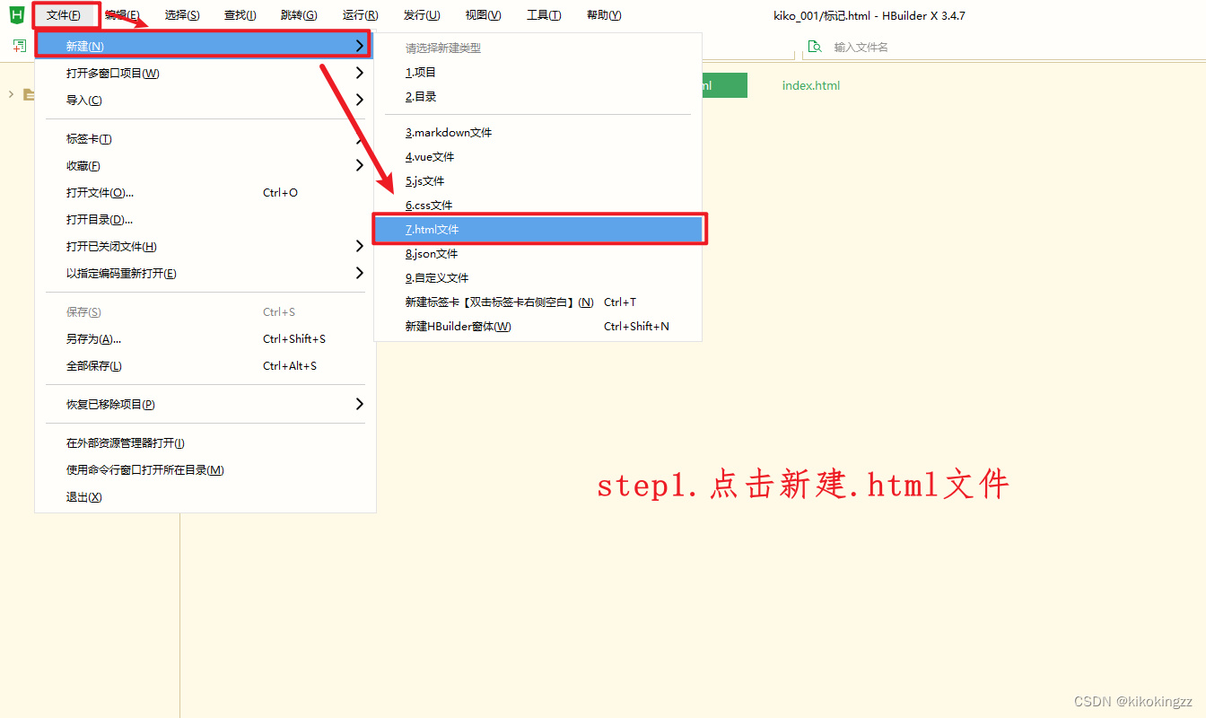Expand the 收藏(F) submenu arrow
The width and height of the screenshot is (1206, 718).
point(359,165)
